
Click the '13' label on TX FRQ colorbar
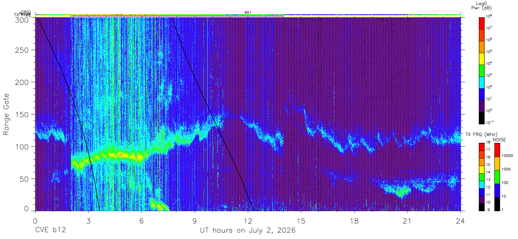pos(488,180)
